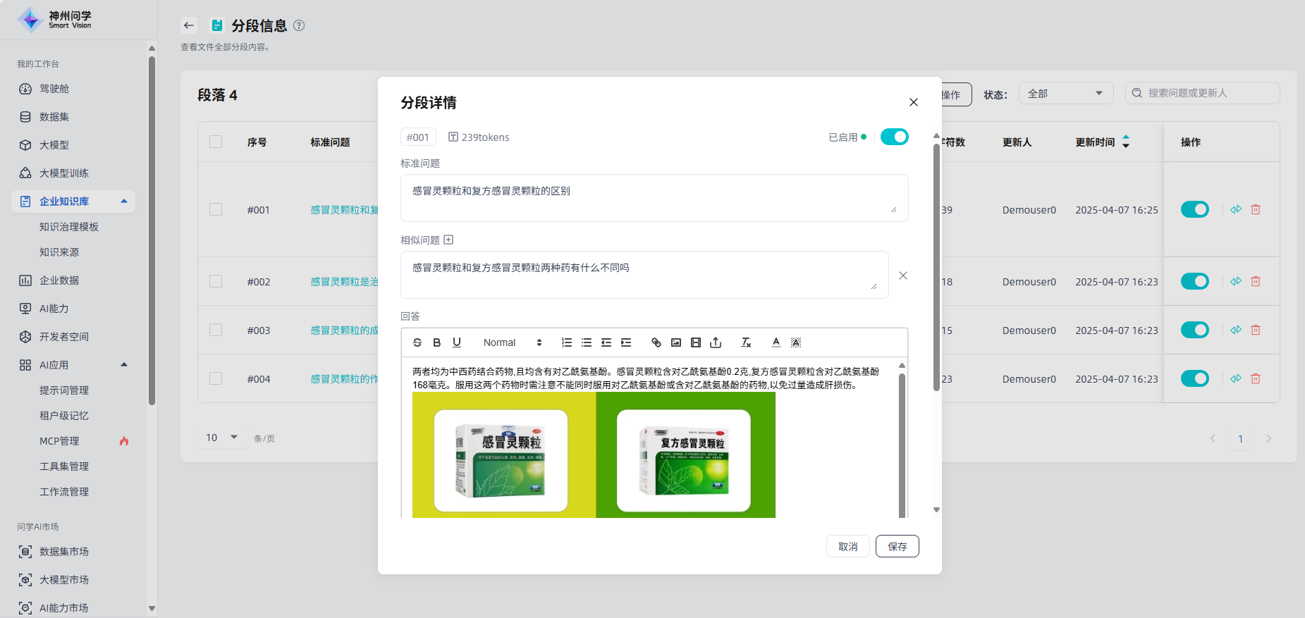1305x618 pixels.
Task: Toggle underline formatting in answer editor
Action: [457, 342]
